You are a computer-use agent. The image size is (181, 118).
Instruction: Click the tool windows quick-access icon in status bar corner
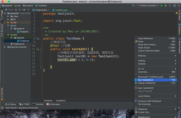(x=2, y=108)
